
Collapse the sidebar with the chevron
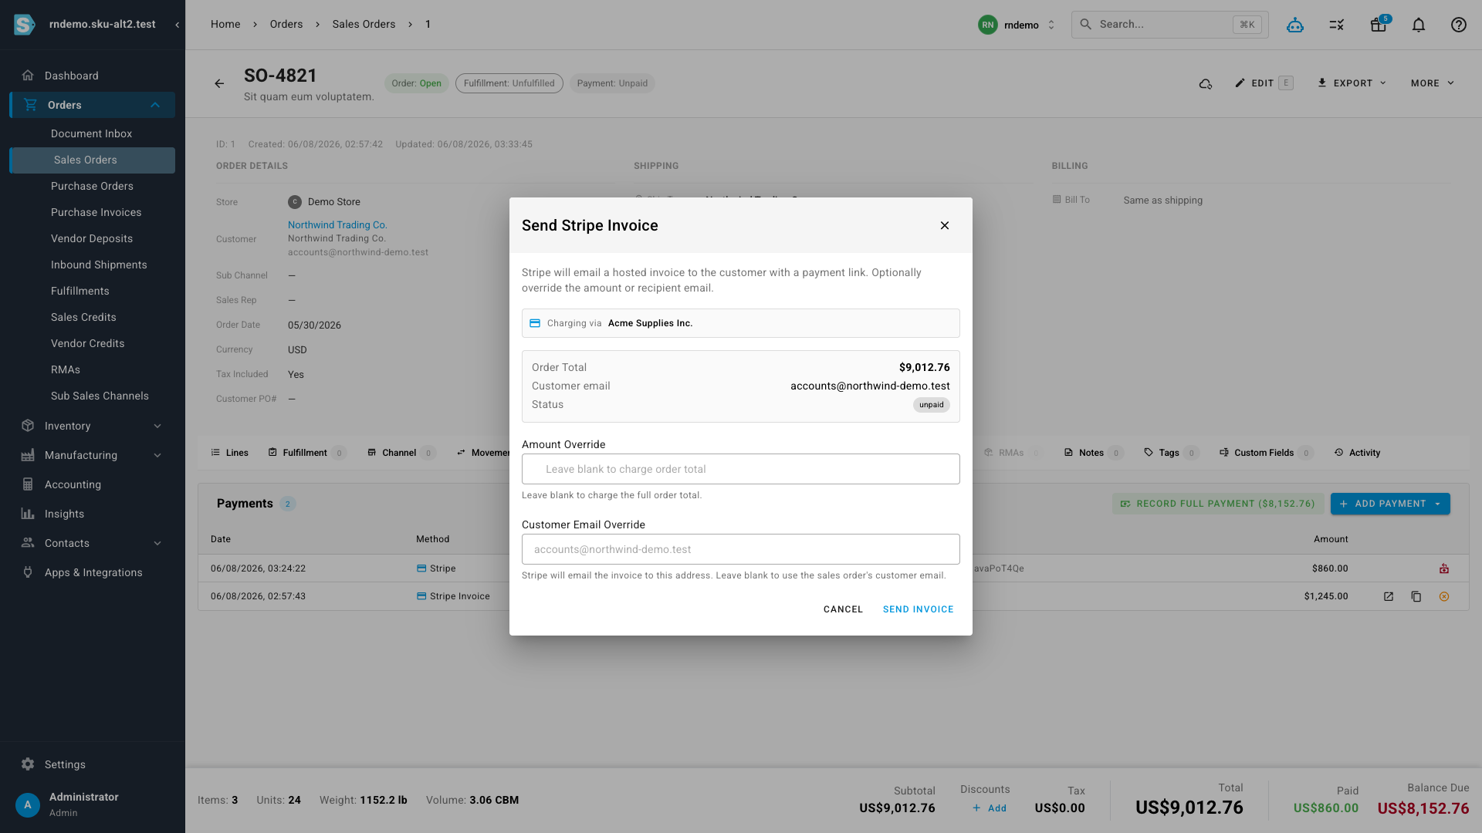tap(177, 25)
